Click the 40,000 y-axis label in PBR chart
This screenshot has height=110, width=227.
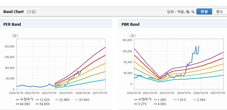pyautogui.click(x=128, y=73)
